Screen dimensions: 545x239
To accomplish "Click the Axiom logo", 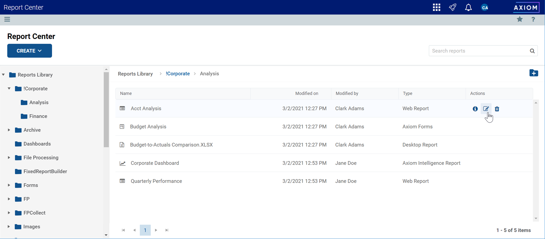I will click(x=526, y=7).
